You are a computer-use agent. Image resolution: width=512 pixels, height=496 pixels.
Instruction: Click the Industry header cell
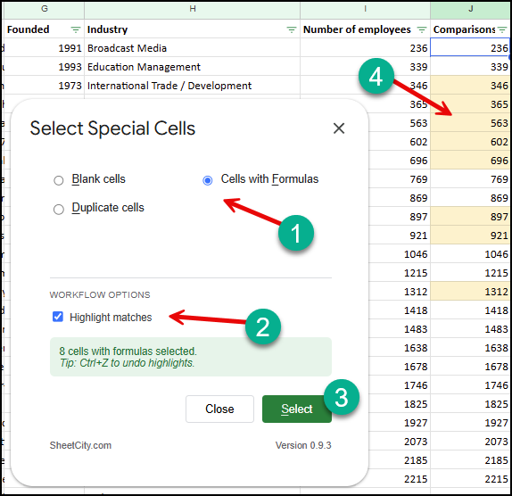click(x=192, y=29)
